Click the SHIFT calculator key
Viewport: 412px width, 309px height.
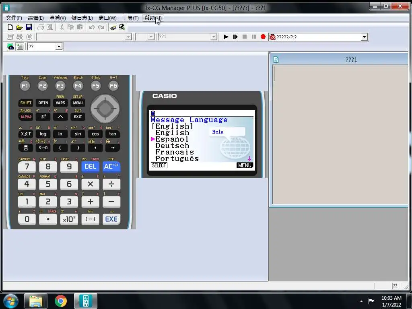[x=26, y=103]
